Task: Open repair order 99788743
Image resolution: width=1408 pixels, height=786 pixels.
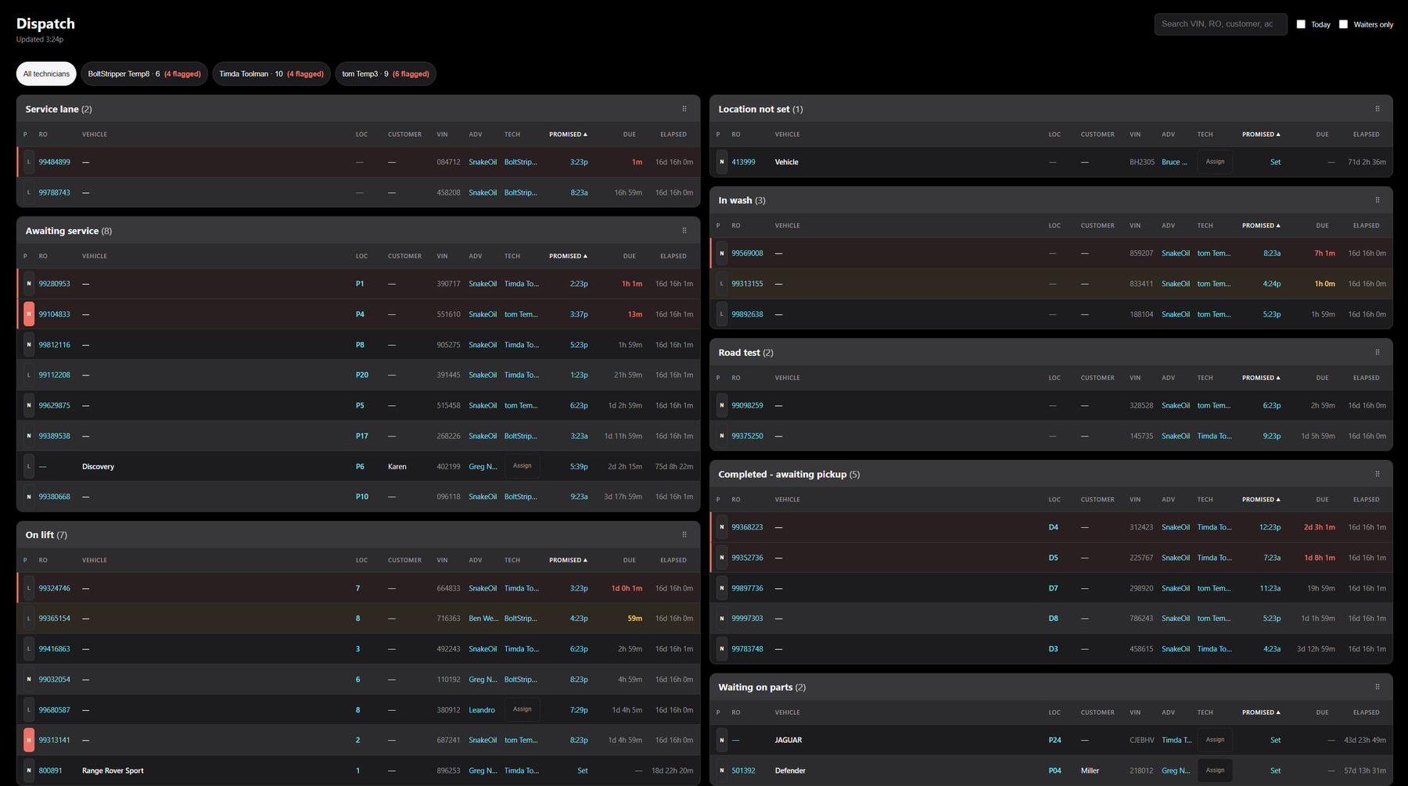Action: pos(54,192)
